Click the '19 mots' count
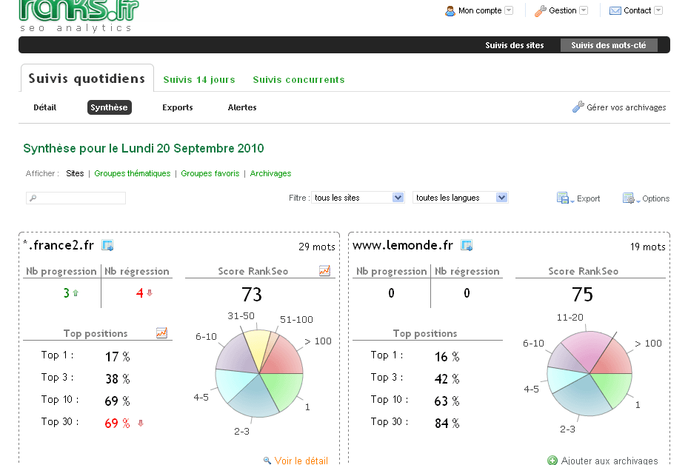Image resolution: width=688 pixels, height=465 pixels. [647, 247]
